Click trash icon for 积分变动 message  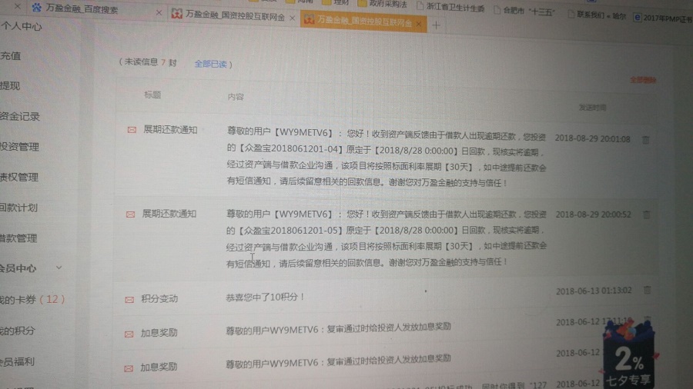pos(647,290)
